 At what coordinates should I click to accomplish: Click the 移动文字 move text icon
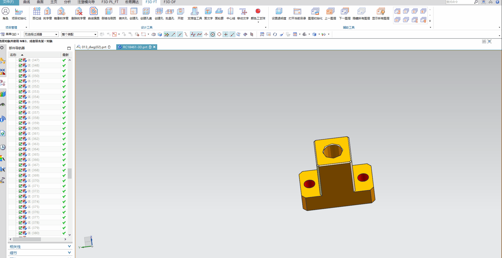coord(243,13)
